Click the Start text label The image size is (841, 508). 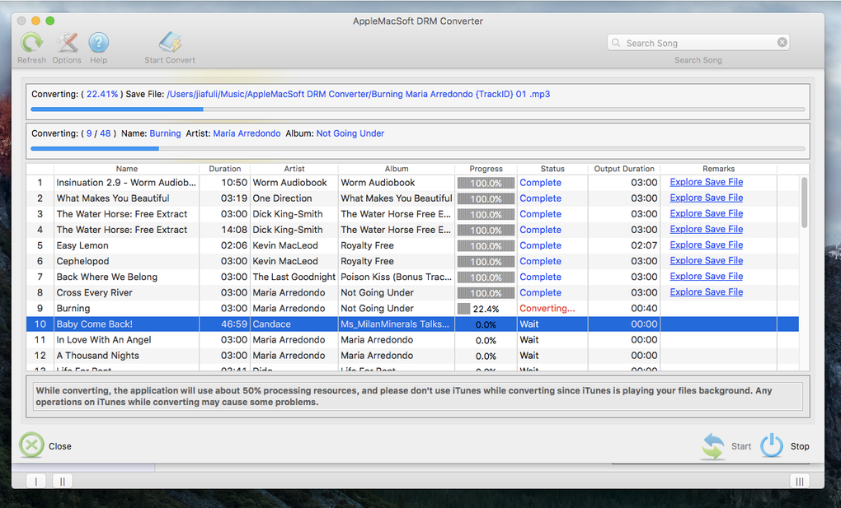(741, 446)
